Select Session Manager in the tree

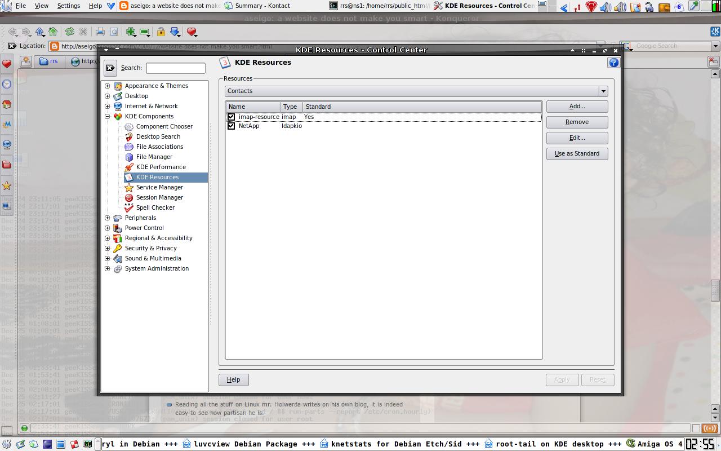[x=159, y=197]
